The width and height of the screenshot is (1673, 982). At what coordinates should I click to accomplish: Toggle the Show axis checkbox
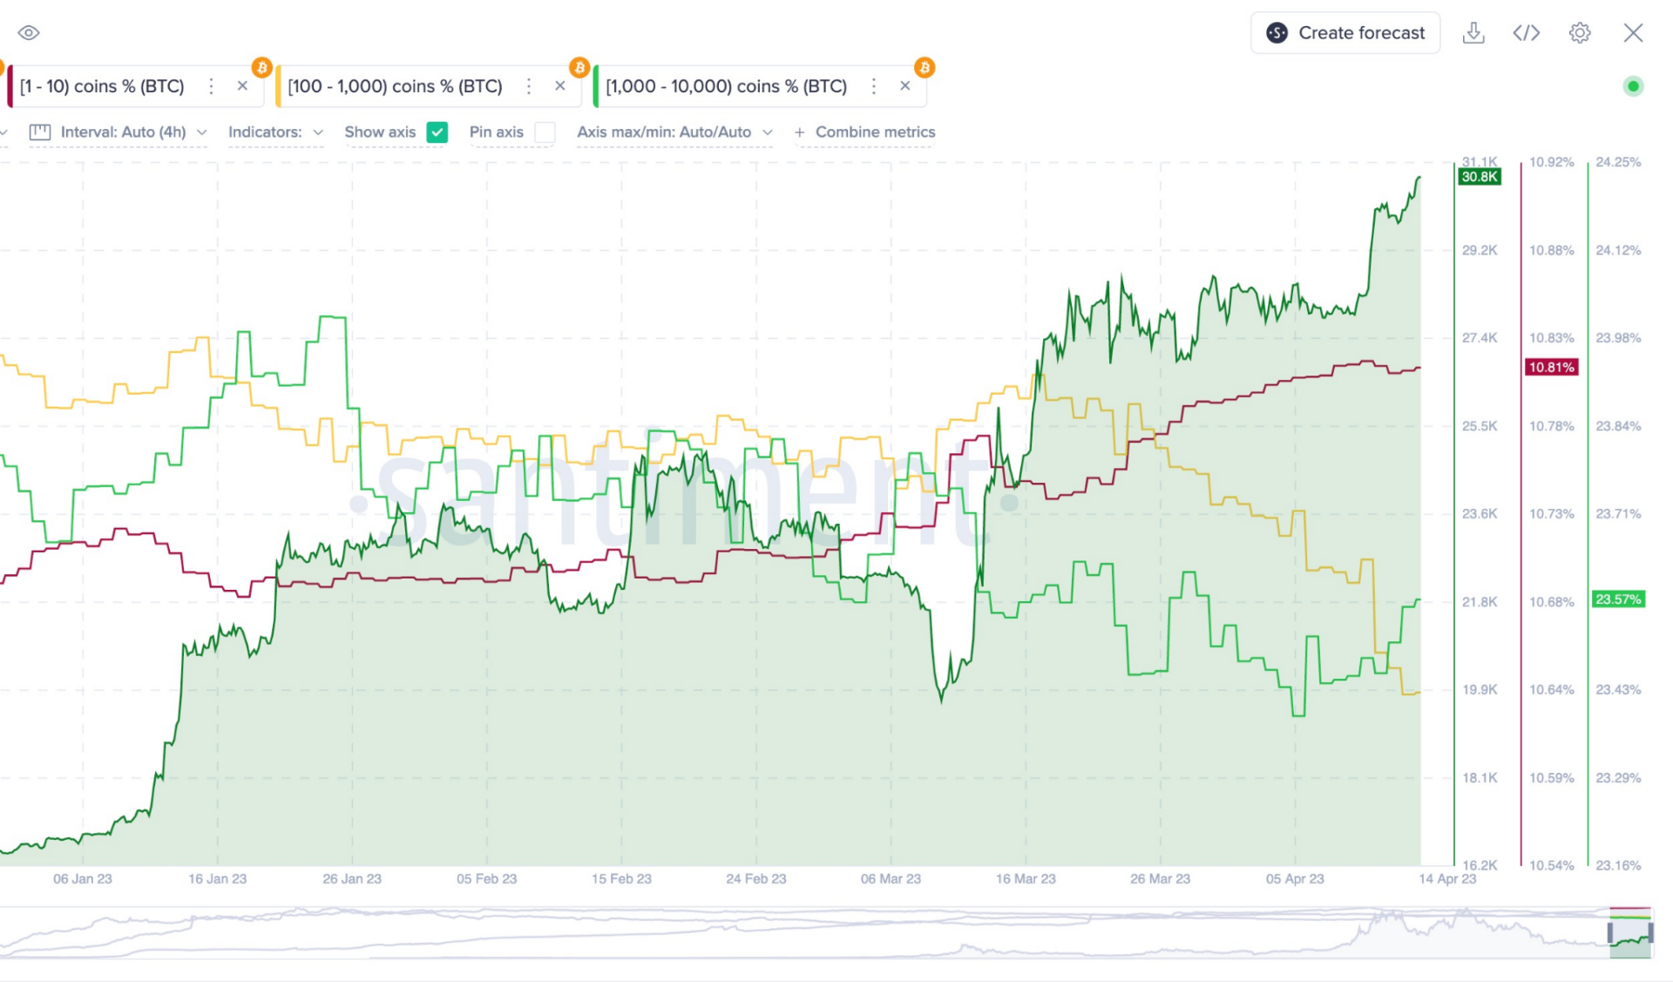point(437,132)
